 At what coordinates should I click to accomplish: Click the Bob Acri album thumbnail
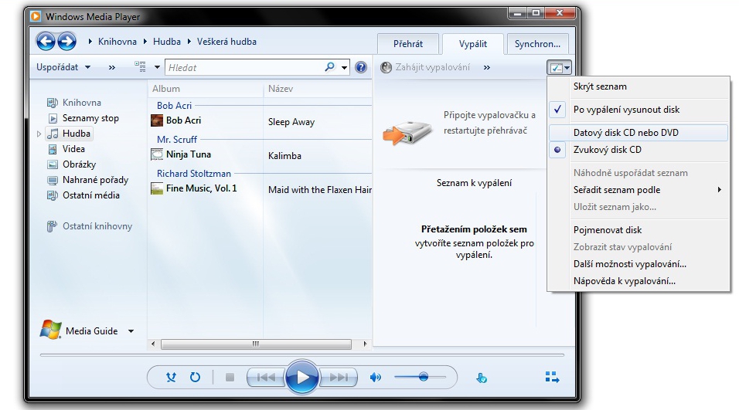pos(157,120)
